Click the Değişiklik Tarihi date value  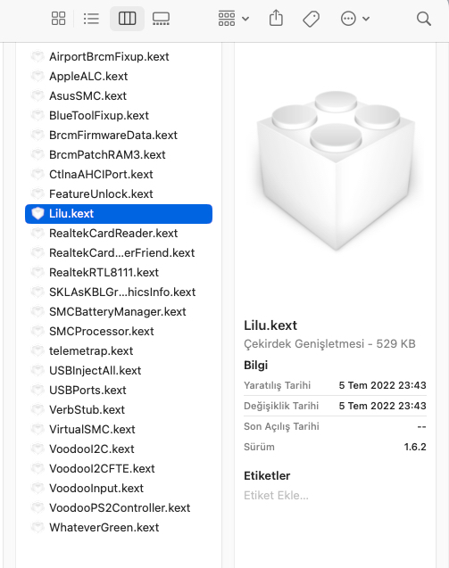[383, 406]
